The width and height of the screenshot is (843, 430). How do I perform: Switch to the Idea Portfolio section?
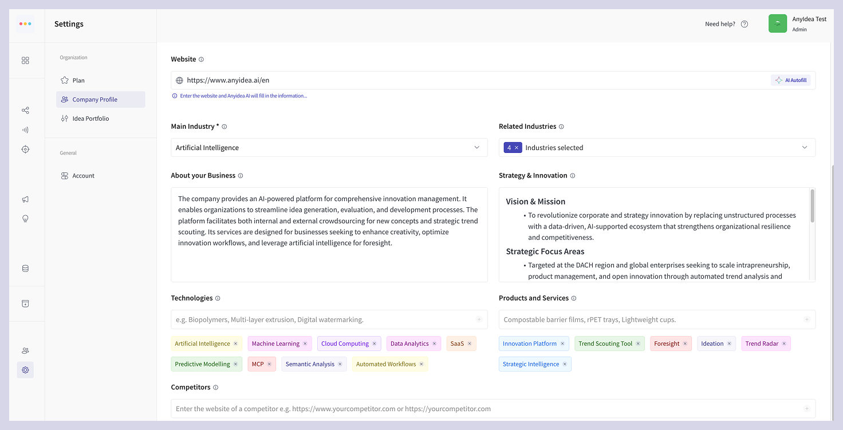[x=90, y=119]
